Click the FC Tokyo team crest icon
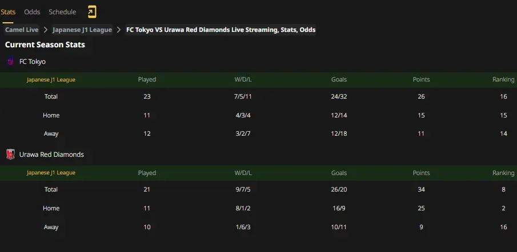The image size is (517, 252). tap(10, 62)
